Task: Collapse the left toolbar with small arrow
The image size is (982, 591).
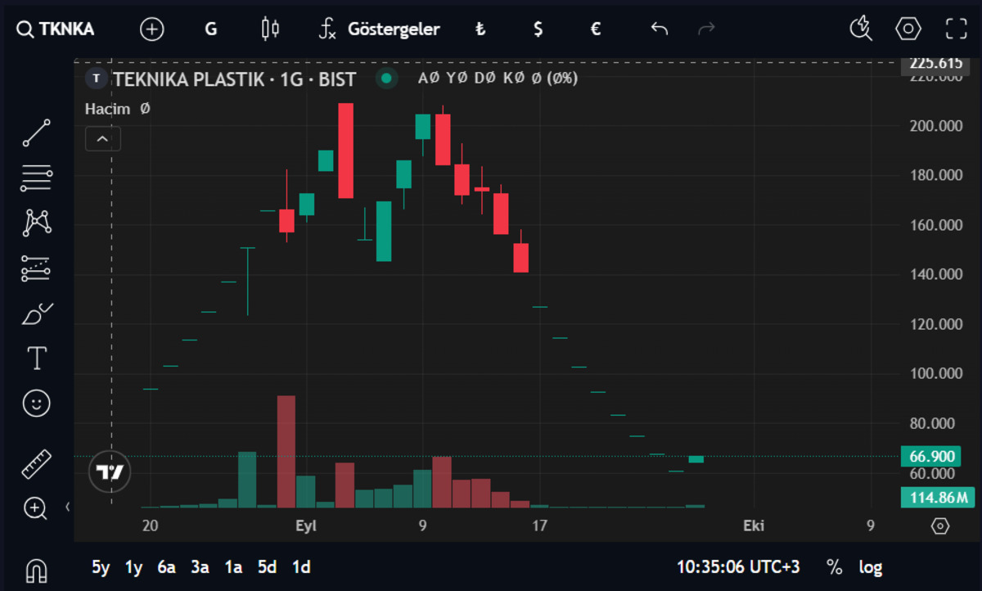Action: (x=68, y=508)
